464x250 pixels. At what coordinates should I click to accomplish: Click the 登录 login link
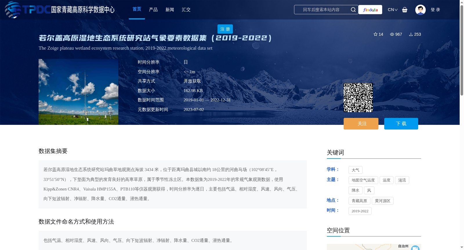click(435, 10)
